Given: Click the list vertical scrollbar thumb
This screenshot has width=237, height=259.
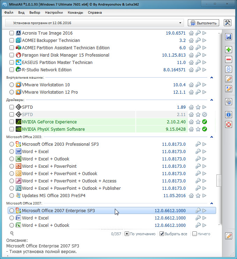Looking at the screenshot, I should 219,180.
